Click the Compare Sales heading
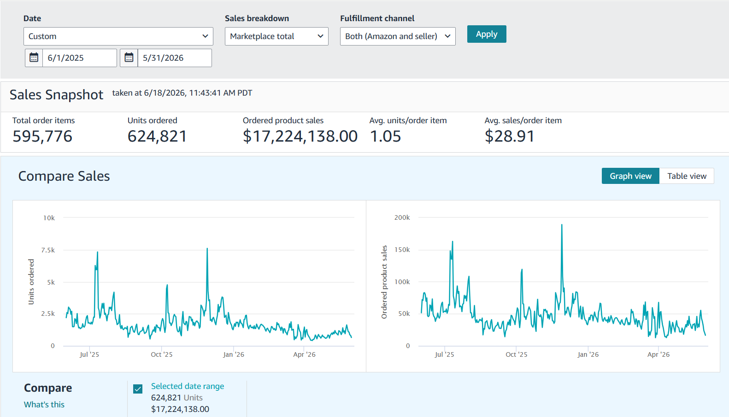 pos(64,176)
